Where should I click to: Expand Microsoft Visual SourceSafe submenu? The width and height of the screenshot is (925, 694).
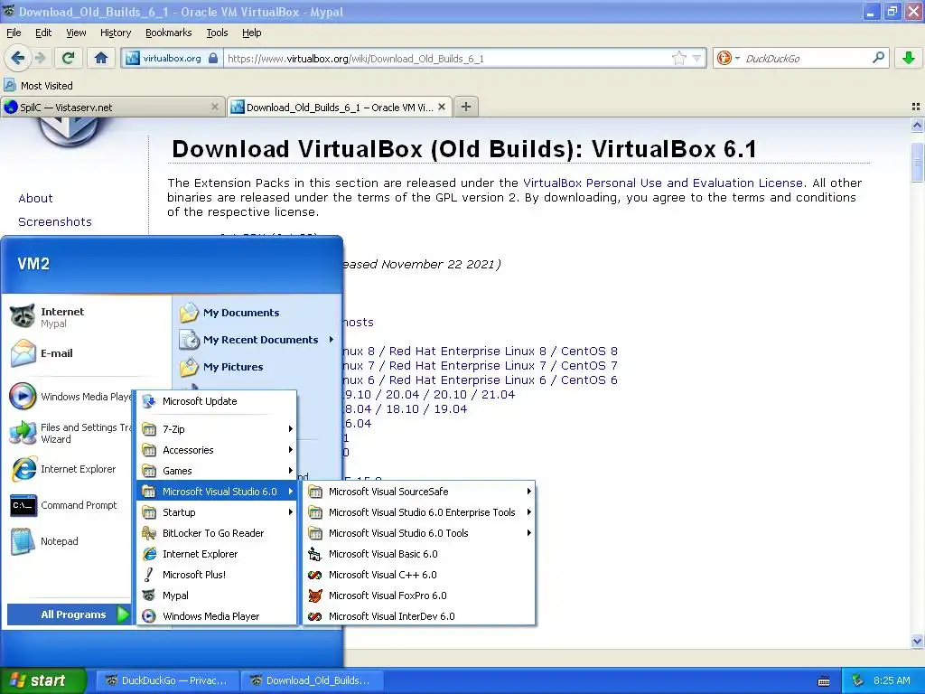(x=419, y=492)
